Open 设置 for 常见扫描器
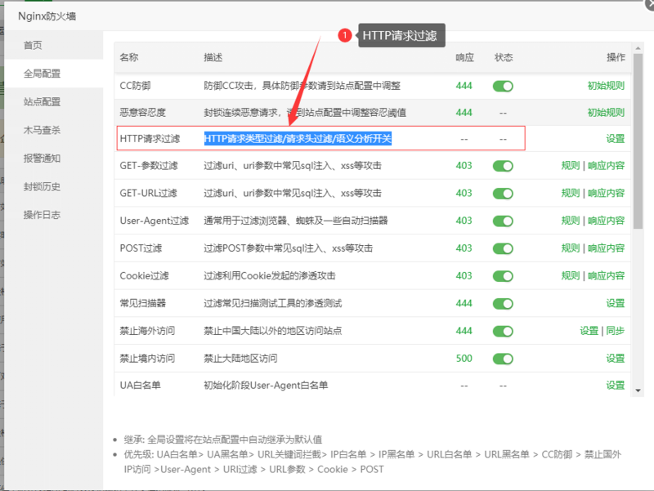The width and height of the screenshot is (654, 491). pyautogui.click(x=616, y=303)
